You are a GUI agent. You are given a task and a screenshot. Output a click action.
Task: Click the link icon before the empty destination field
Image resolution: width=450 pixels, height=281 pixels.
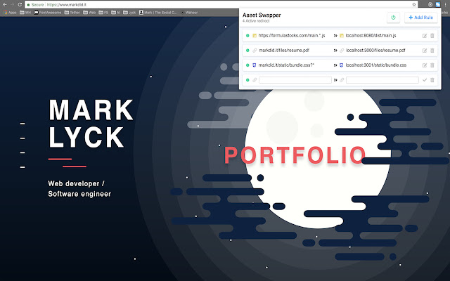click(342, 80)
